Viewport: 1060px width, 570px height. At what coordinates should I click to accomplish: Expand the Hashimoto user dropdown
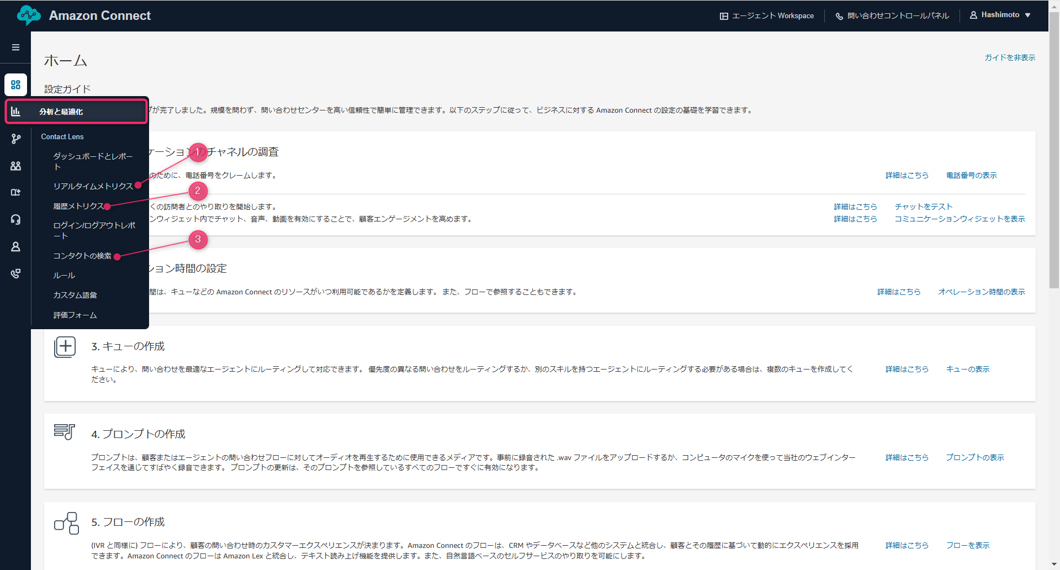[x=1000, y=15]
